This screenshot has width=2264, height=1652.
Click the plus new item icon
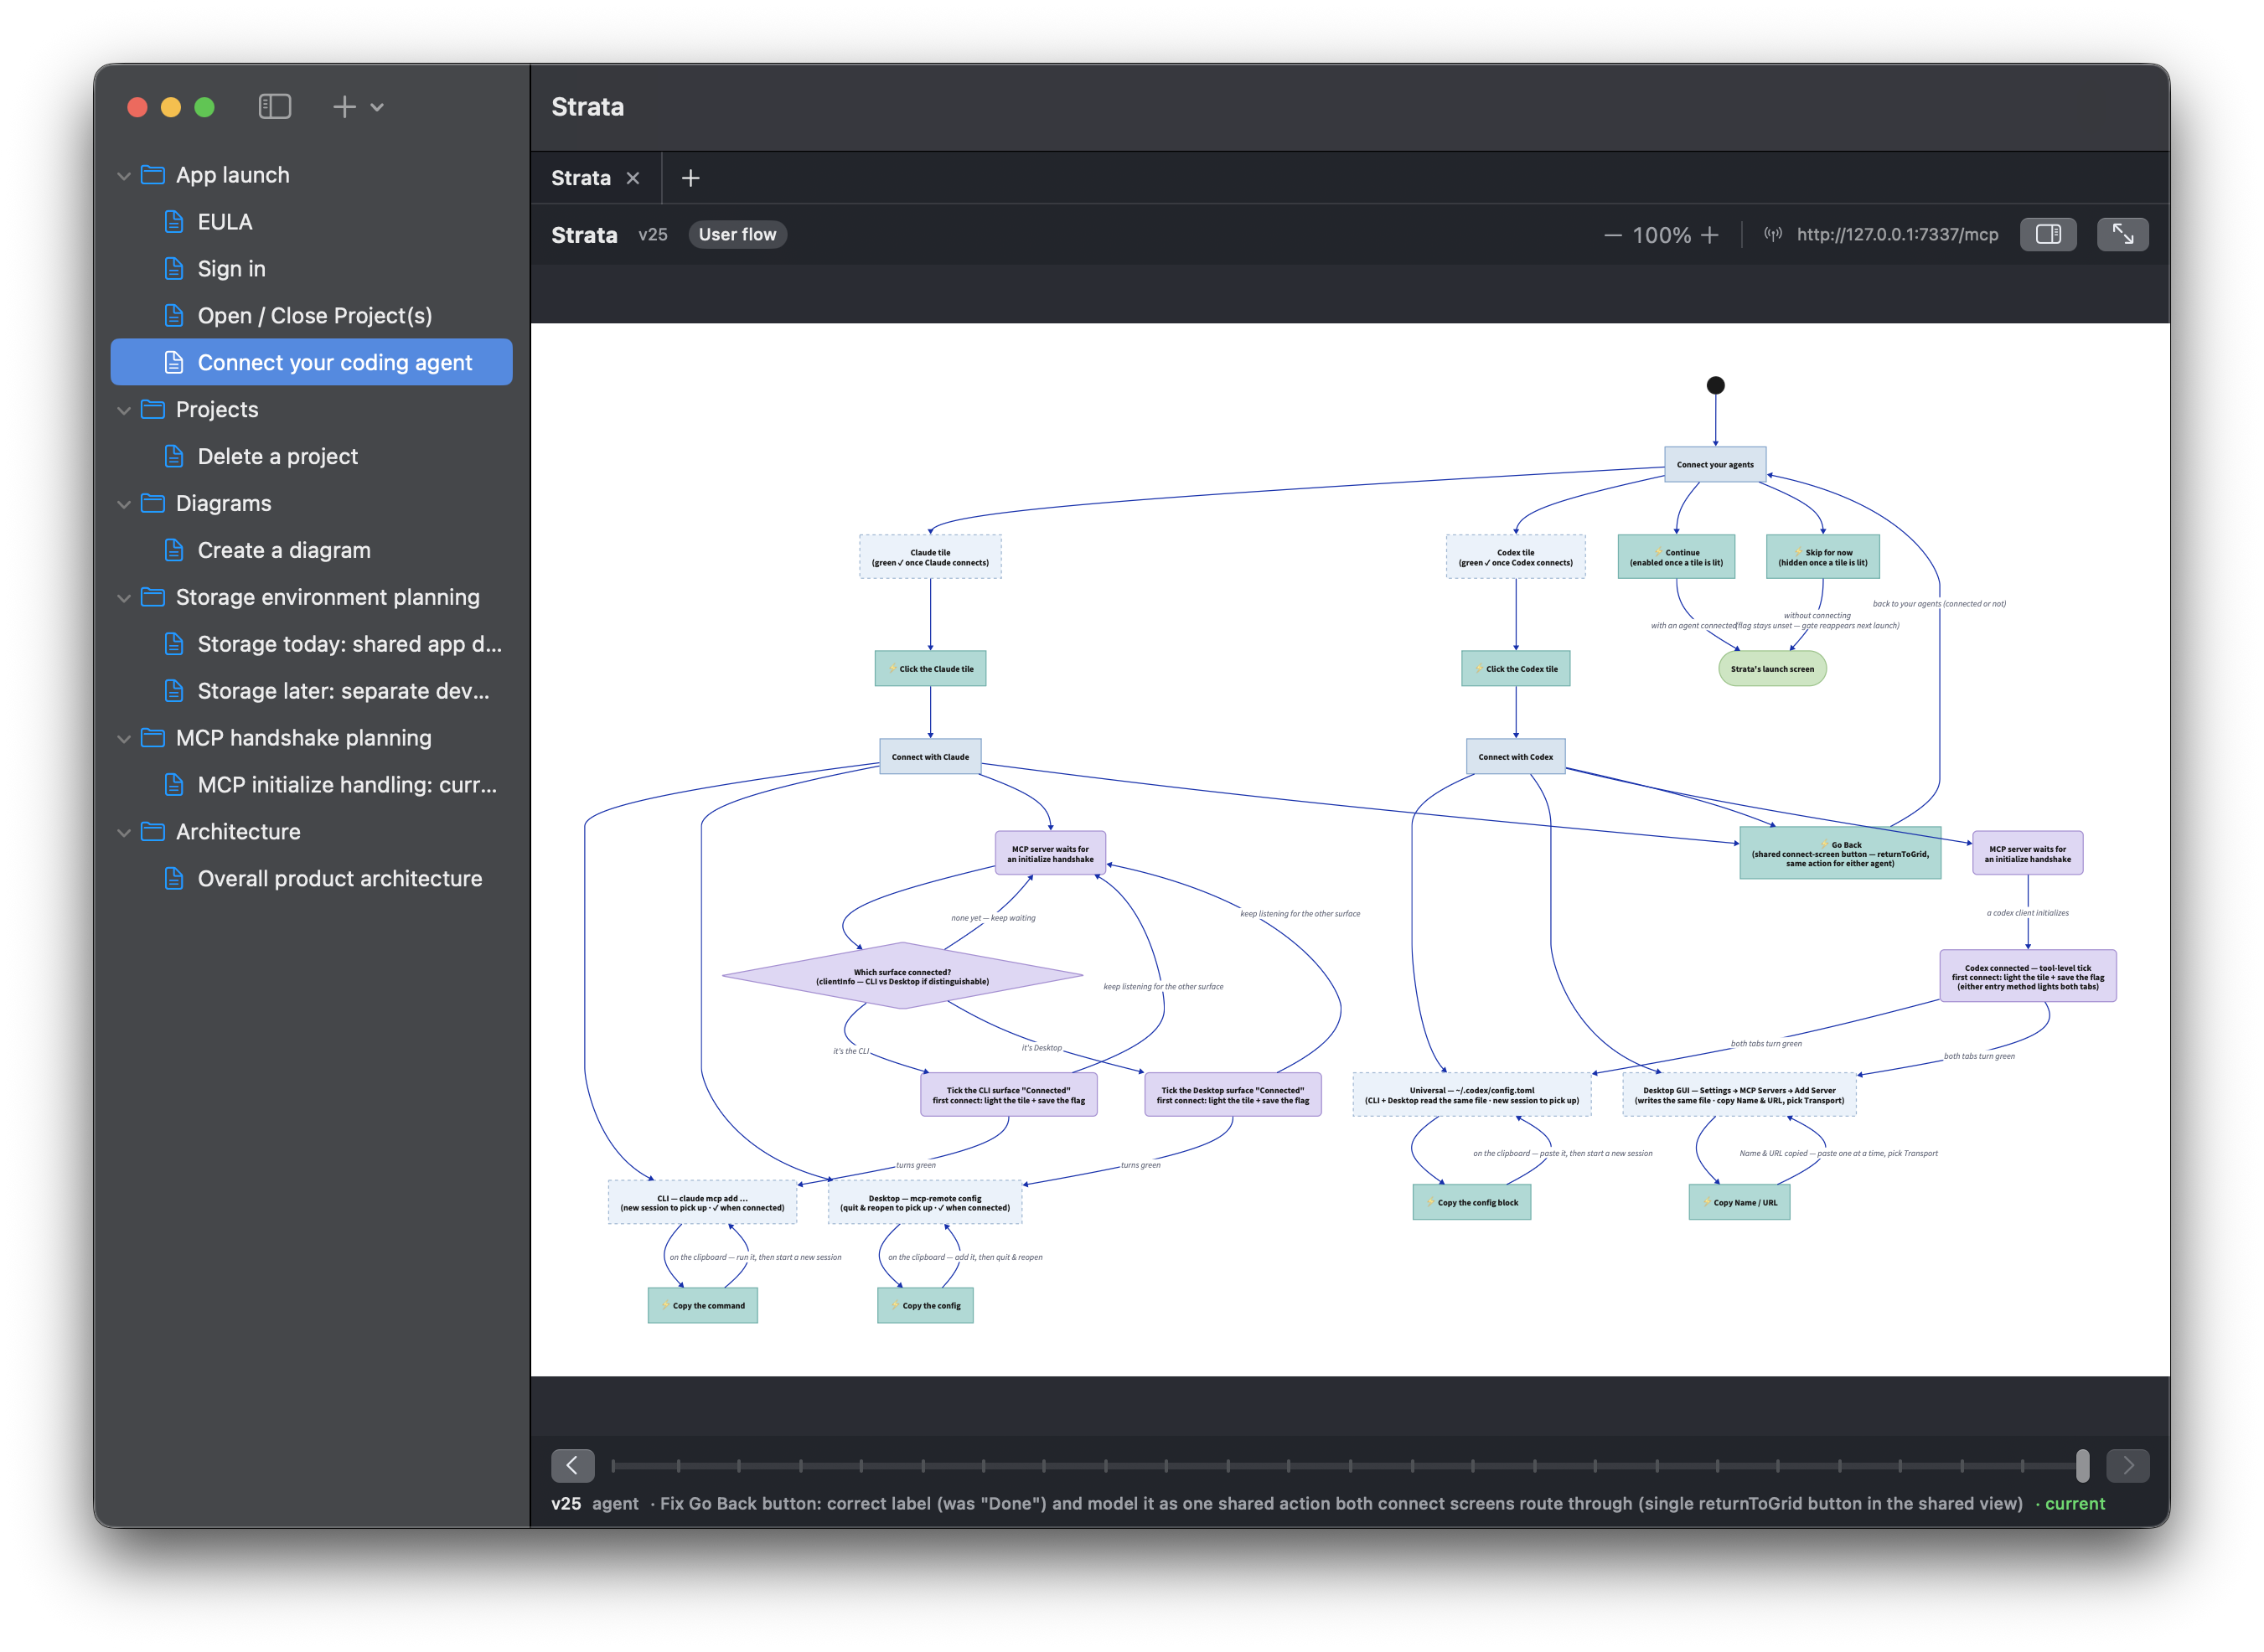tap(344, 106)
